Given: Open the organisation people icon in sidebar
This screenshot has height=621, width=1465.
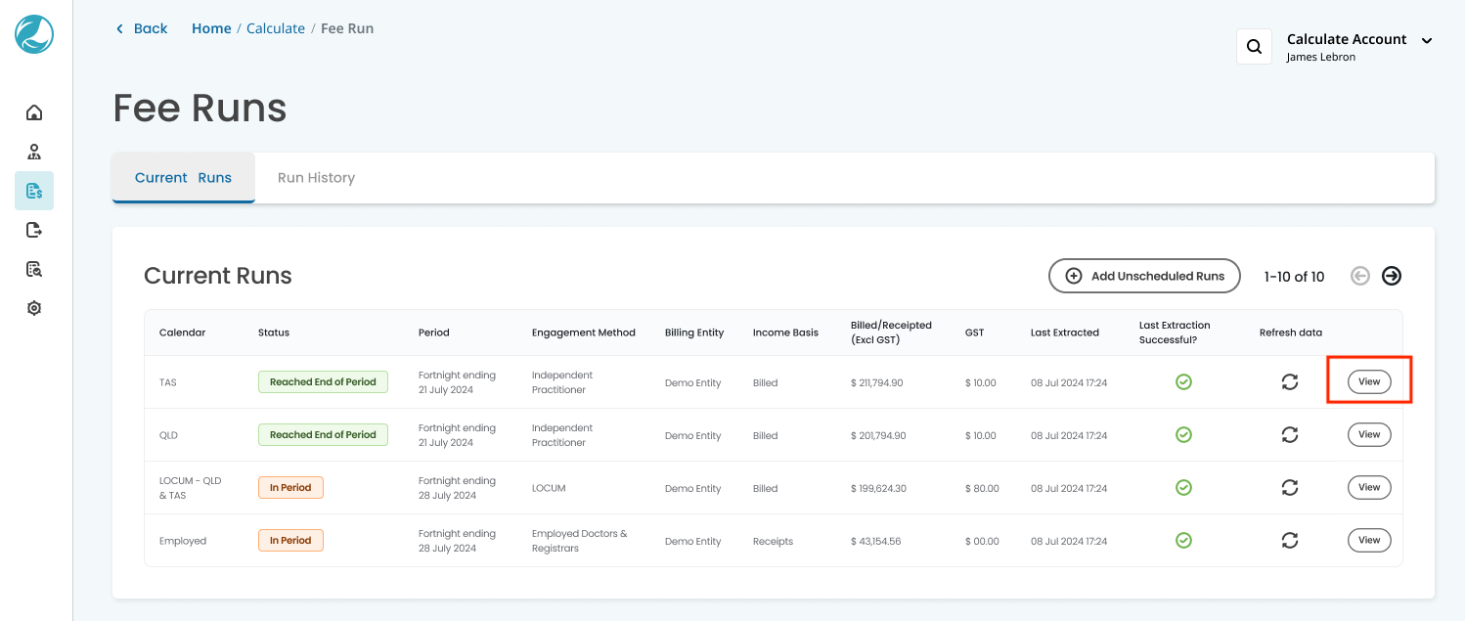Looking at the screenshot, I should [x=34, y=152].
